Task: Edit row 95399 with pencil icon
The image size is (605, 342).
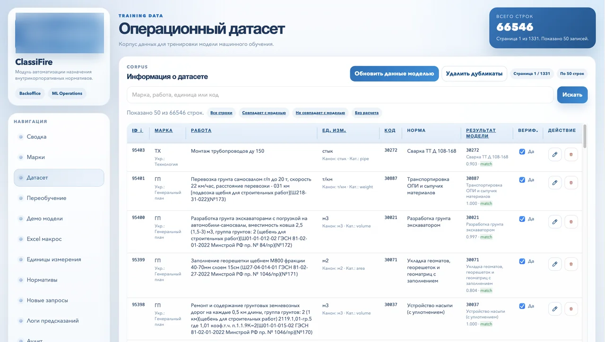Action: click(555, 264)
